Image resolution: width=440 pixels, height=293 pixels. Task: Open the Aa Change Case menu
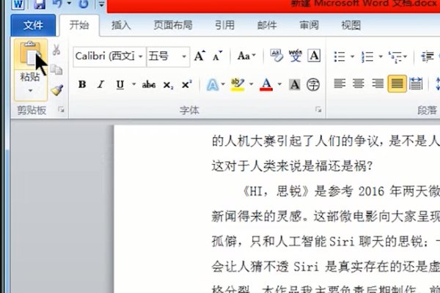246,56
